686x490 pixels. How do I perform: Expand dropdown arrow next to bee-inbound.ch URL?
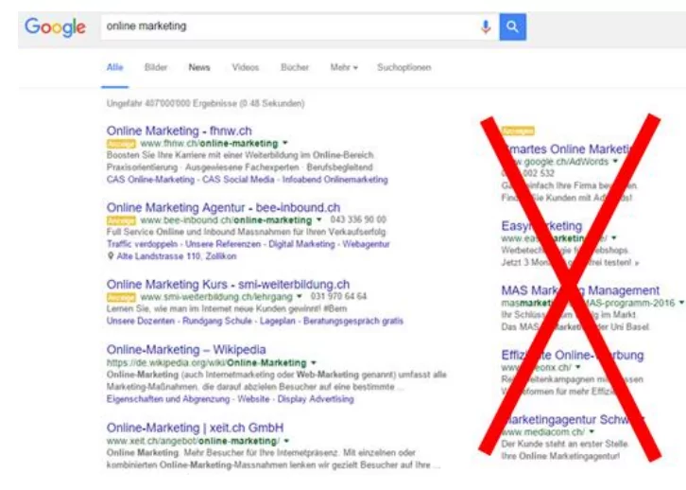(x=319, y=219)
